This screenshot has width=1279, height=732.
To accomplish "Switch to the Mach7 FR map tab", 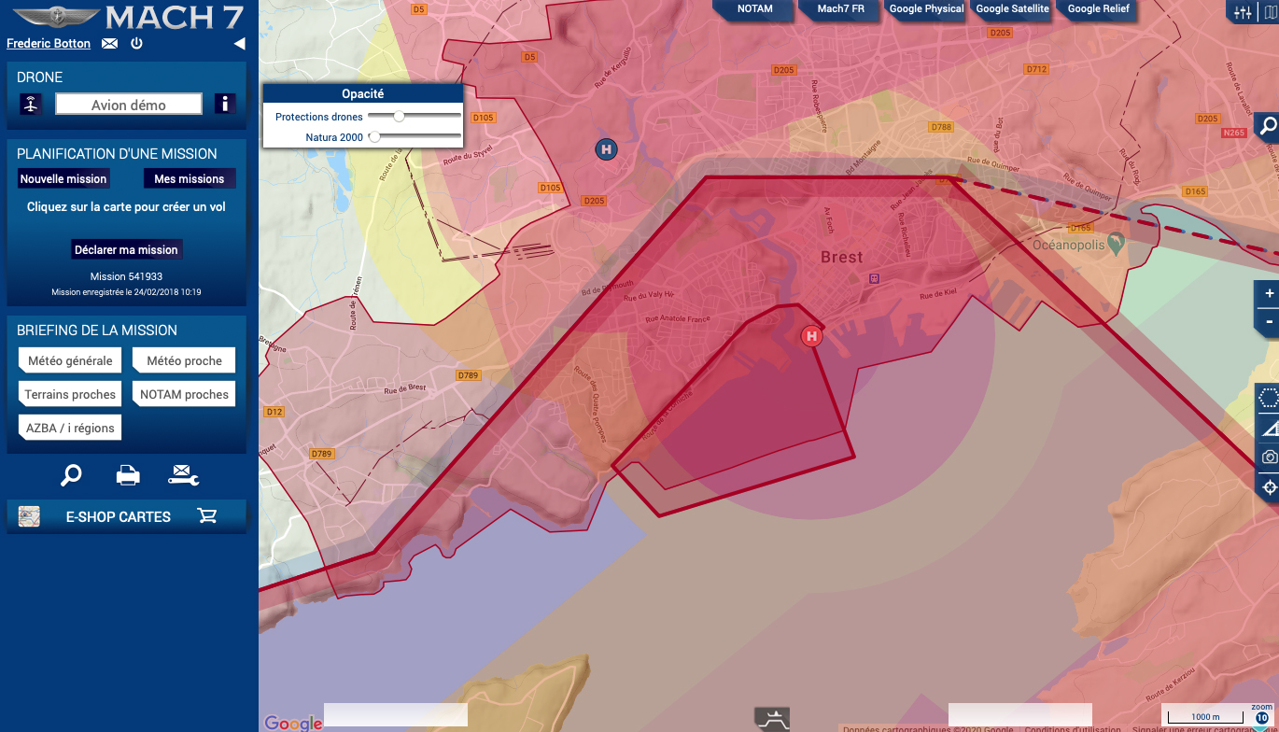I will pyautogui.click(x=840, y=9).
